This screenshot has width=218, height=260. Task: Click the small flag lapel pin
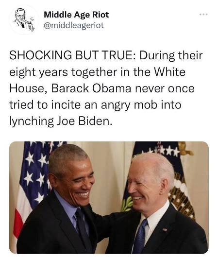pyautogui.click(x=165, y=229)
